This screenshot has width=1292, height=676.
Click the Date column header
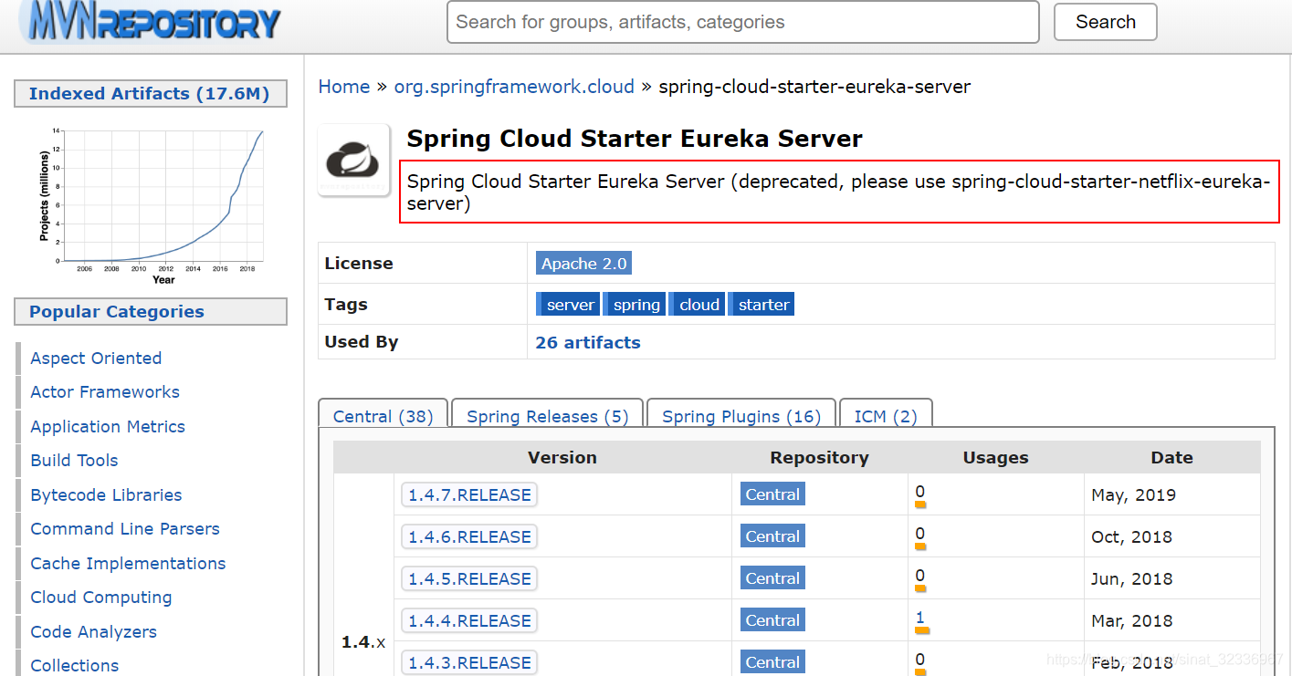tap(1171, 458)
